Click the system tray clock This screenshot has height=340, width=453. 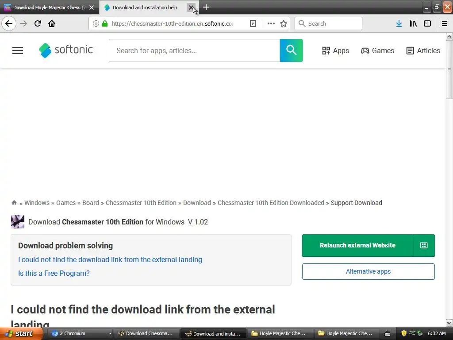click(x=437, y=333)
